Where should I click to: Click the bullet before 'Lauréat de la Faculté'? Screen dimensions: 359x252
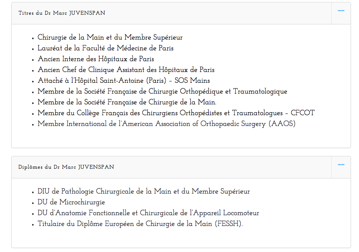33,49
